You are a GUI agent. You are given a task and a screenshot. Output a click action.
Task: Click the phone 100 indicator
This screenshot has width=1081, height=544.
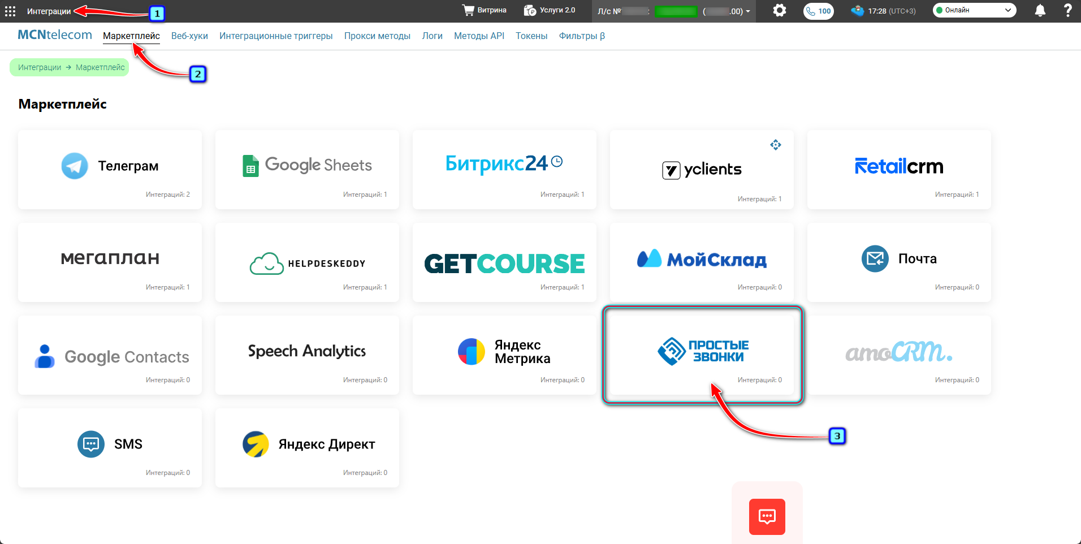tap(818, 11)
